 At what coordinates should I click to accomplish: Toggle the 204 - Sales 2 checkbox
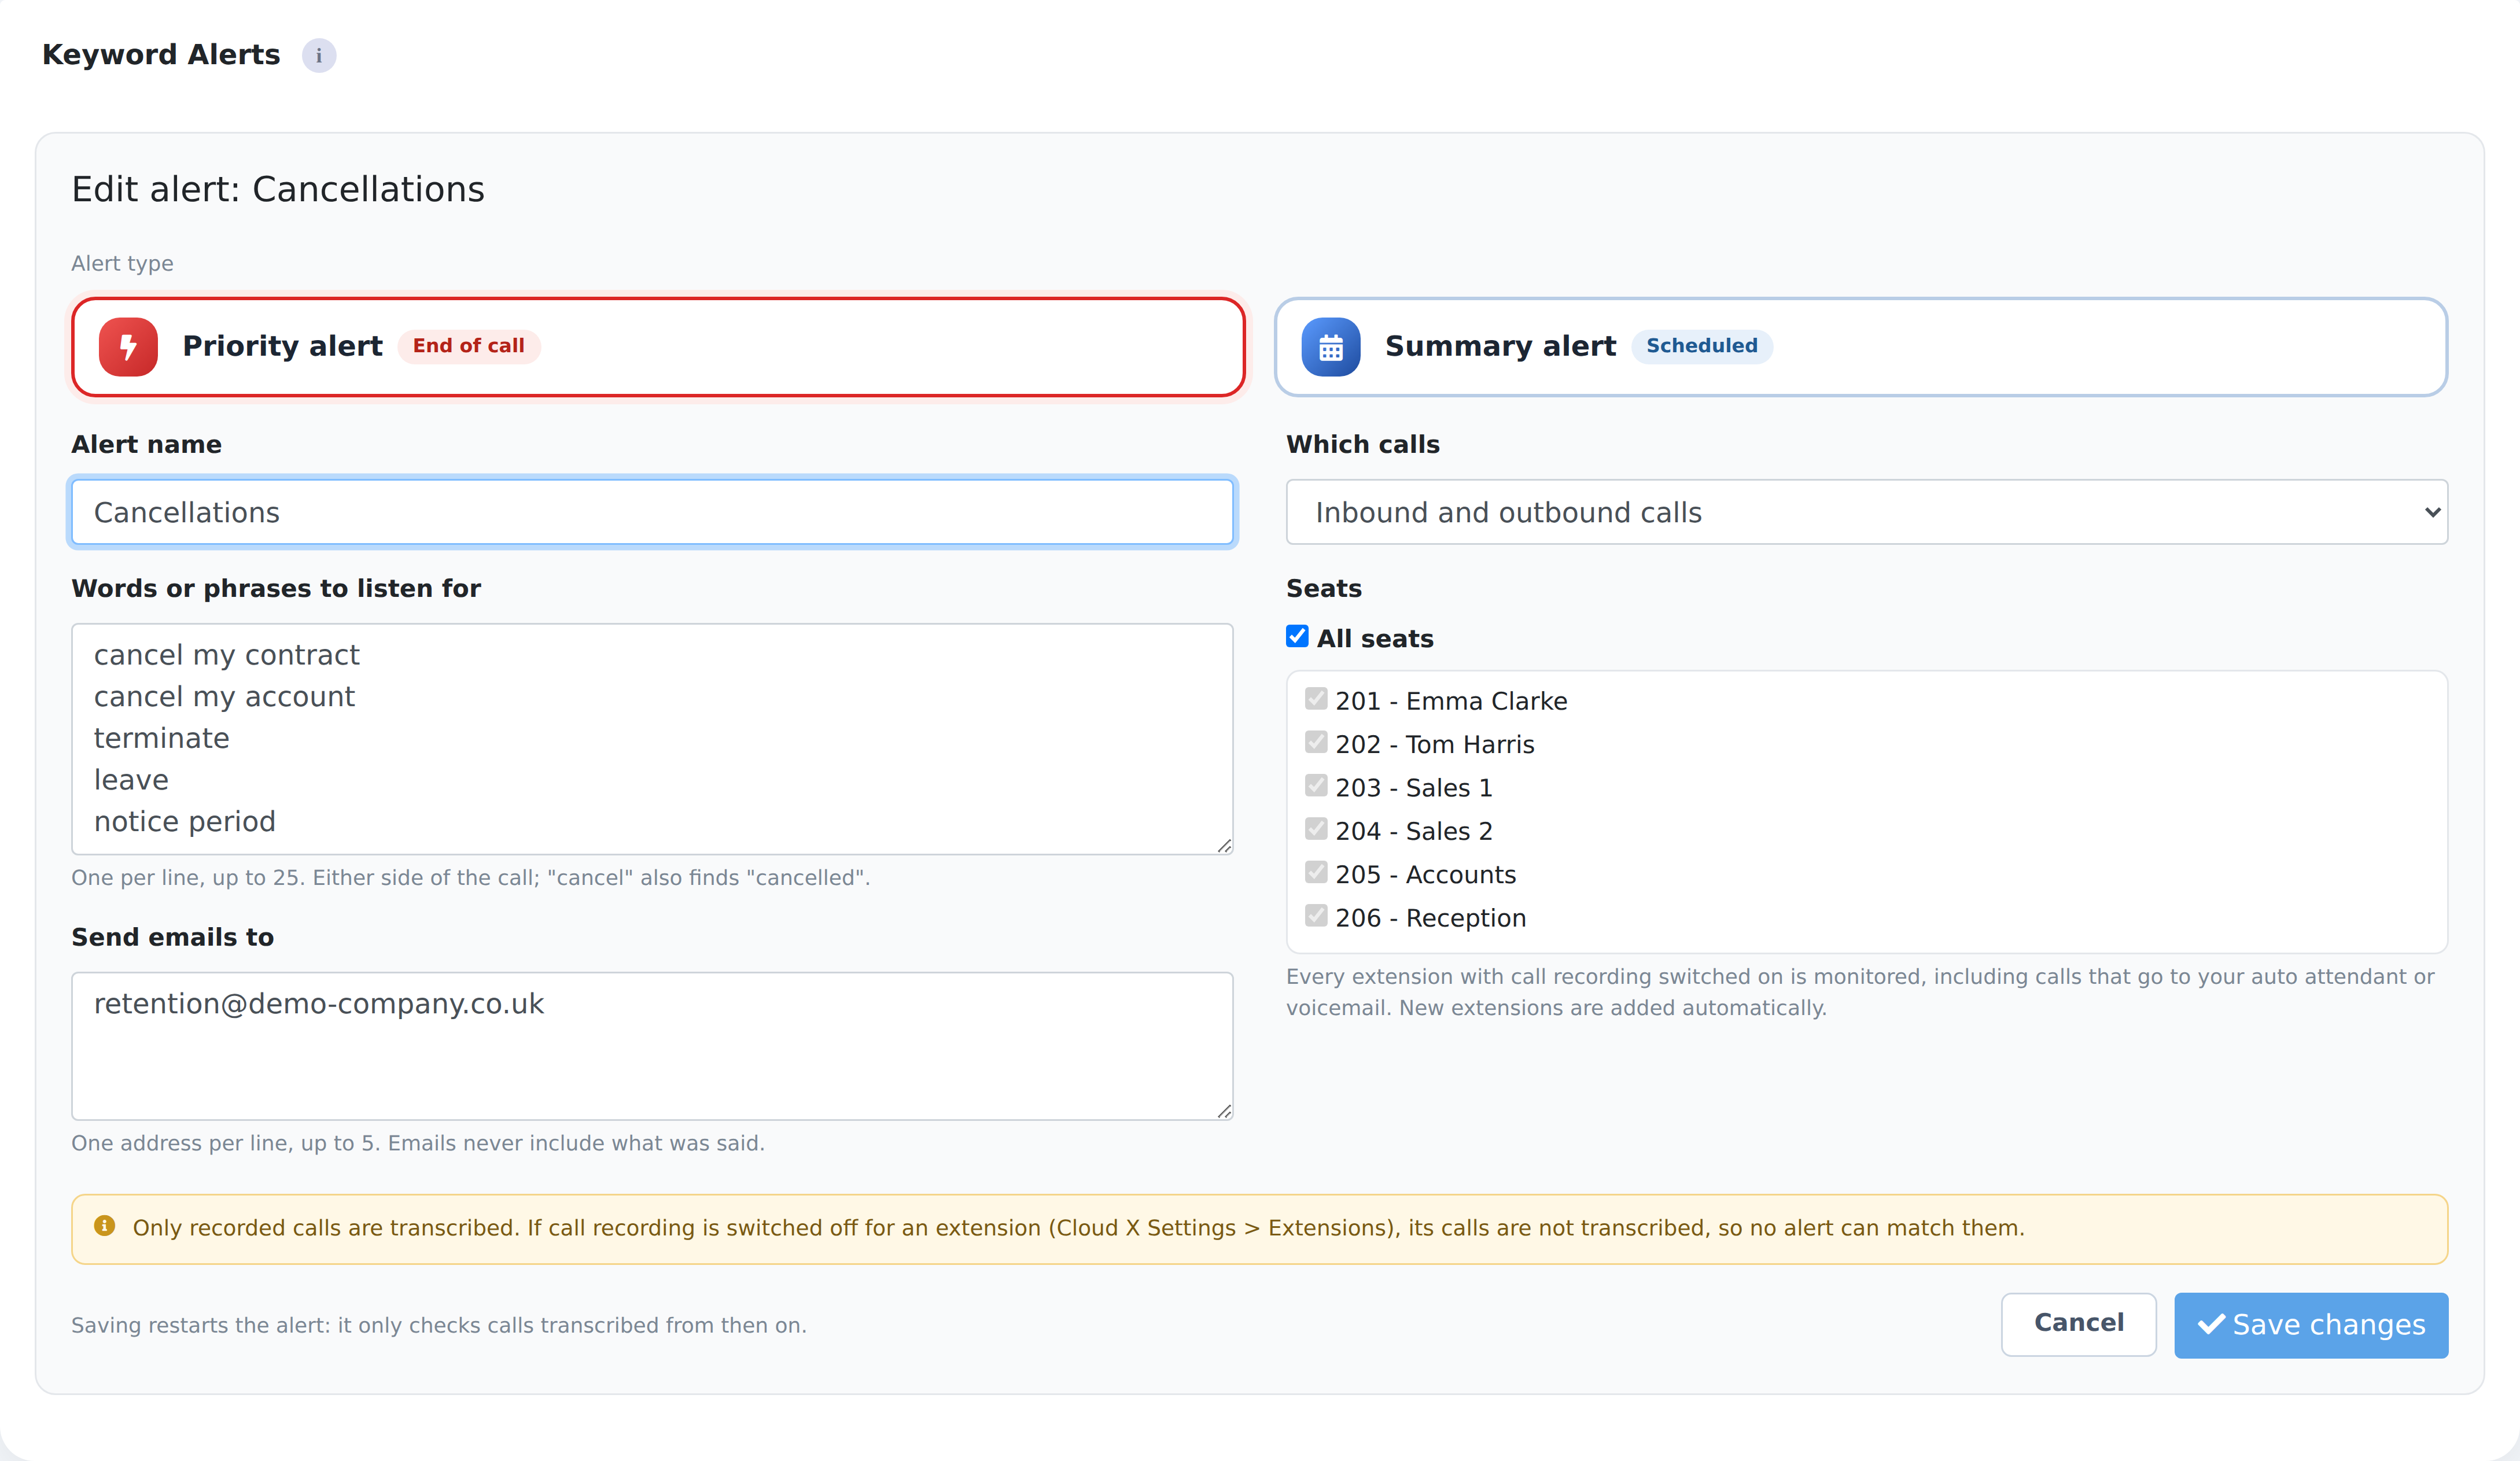tap(1316, 829)
